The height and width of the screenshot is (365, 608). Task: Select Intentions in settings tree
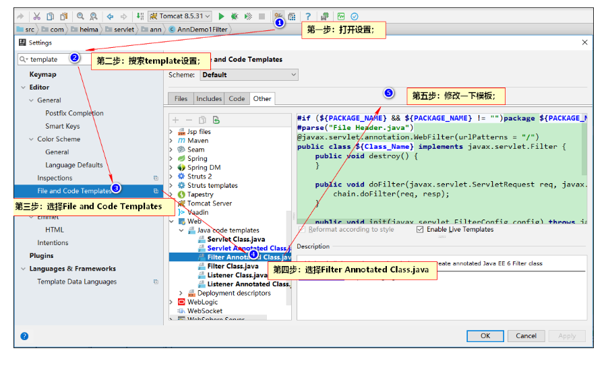pyautogui.click(x=53, y=242)
